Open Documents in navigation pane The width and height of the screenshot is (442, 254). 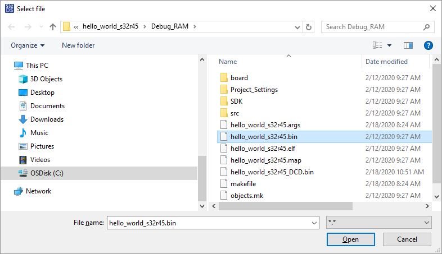(47, 106)
